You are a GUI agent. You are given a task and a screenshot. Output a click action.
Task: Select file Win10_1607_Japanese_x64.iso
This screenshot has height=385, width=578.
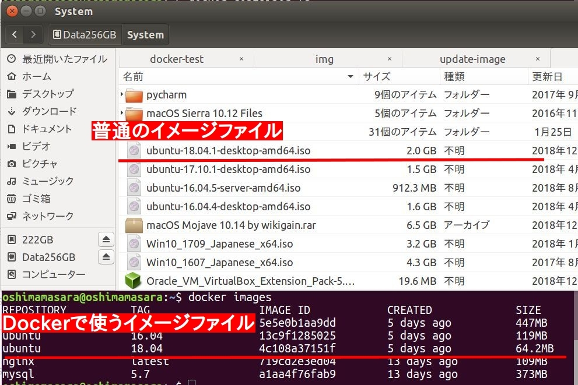(220, 263)
